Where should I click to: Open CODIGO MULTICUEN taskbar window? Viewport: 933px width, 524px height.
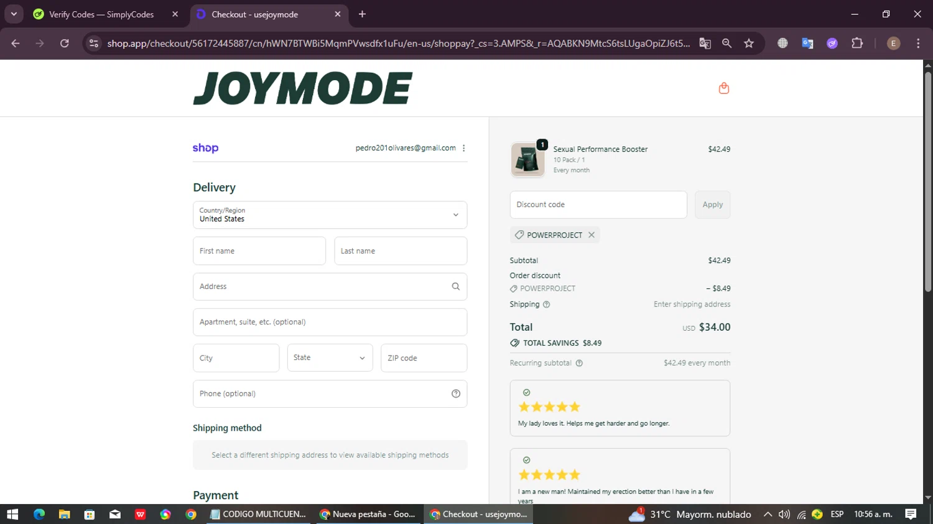[259, 514]
